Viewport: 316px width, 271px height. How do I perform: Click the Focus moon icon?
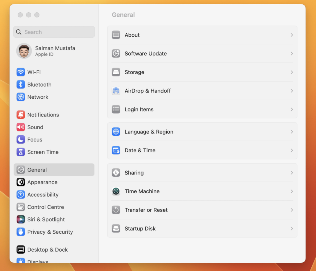tap(21, 140)
